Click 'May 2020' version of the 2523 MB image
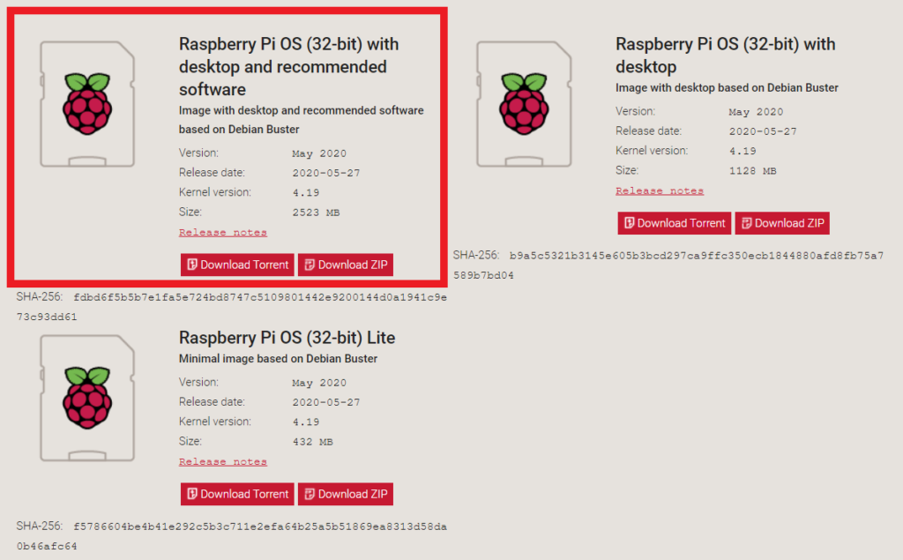This screenshot has width=903, height=560. coord(319,153)
